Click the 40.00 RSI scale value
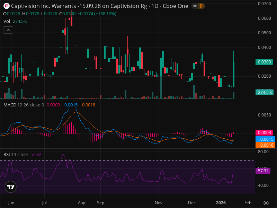The image size is (277, 208). tap(263, 185)
